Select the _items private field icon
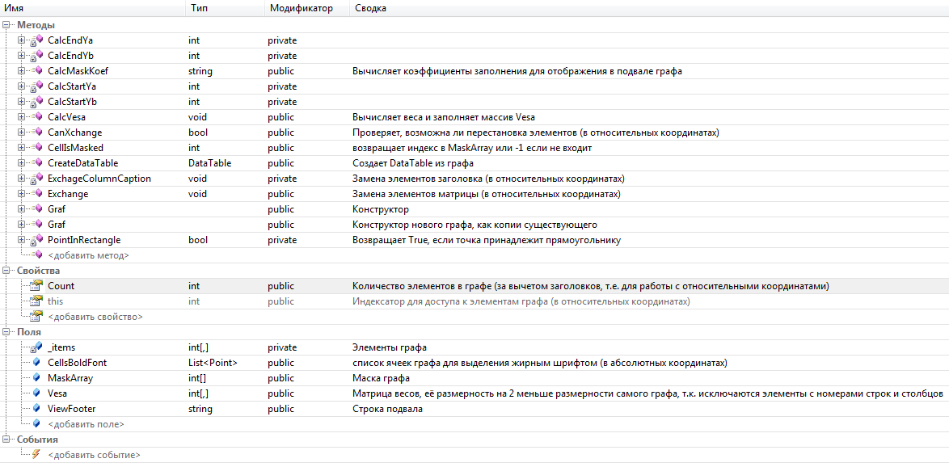 (36, 347)
